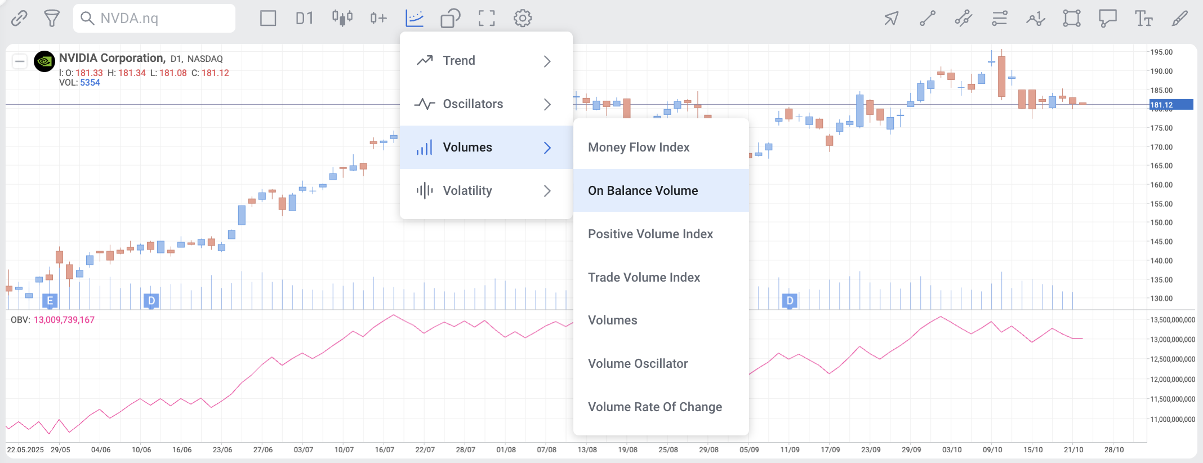
Task: Change chart type via candlestick icon
Action: pos(342,19)
